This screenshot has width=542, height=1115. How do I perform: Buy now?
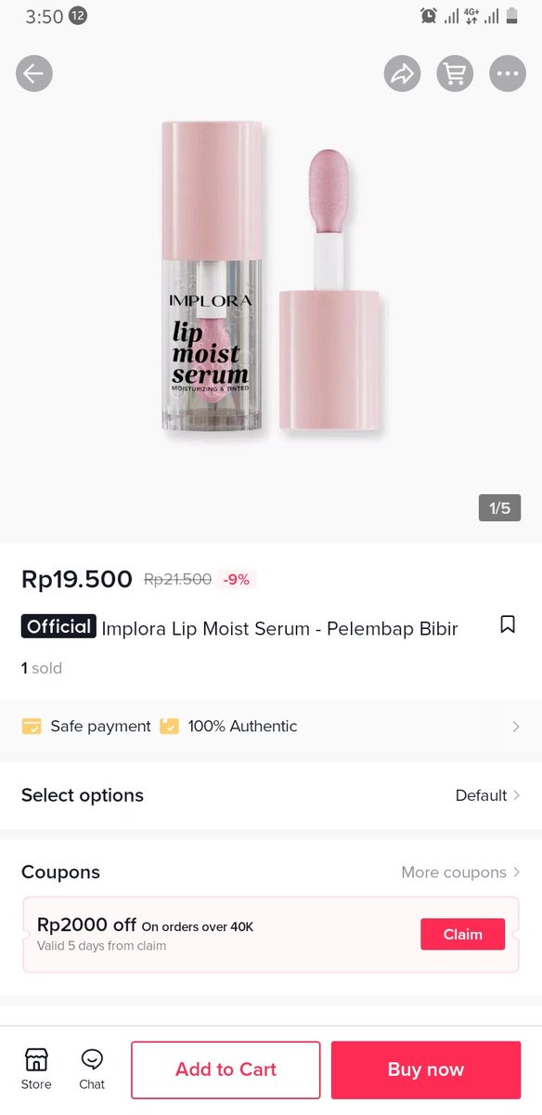coord(426,1069)
